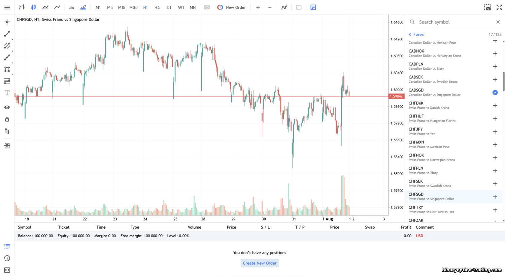Uncheck the CADSGD symbol checkmark

[x=495, y=93]
